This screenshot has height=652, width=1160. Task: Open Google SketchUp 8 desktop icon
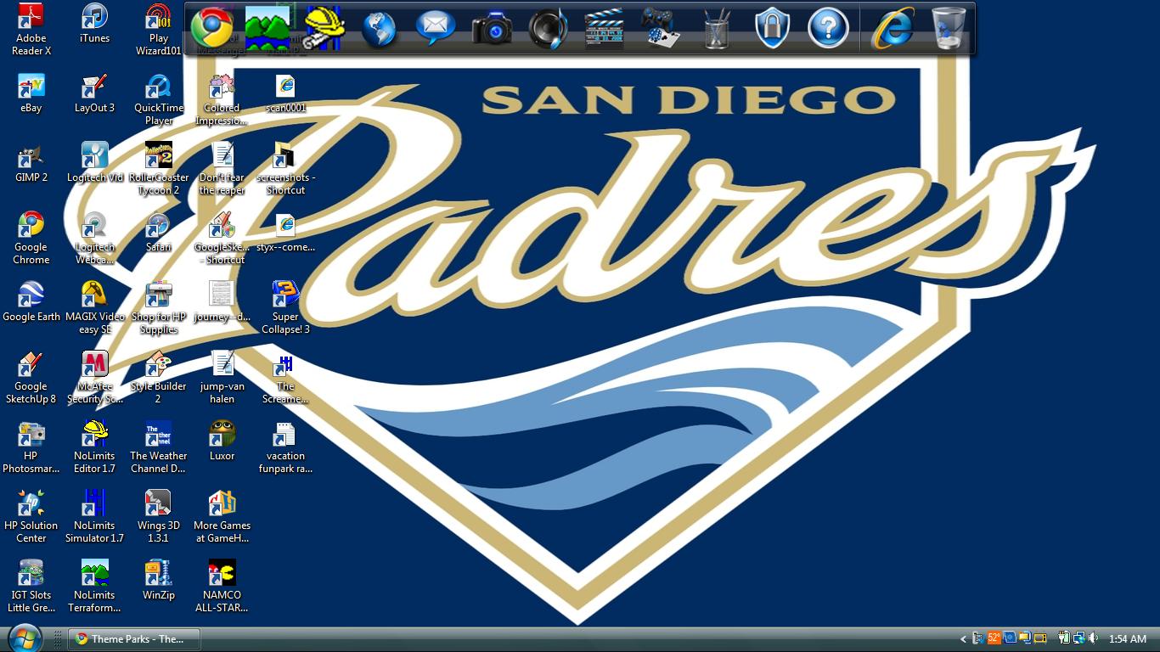point(31,378)
